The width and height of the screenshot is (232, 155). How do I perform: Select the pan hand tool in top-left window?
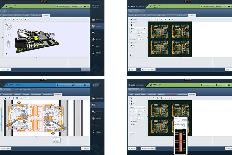[x=9, y=19]
